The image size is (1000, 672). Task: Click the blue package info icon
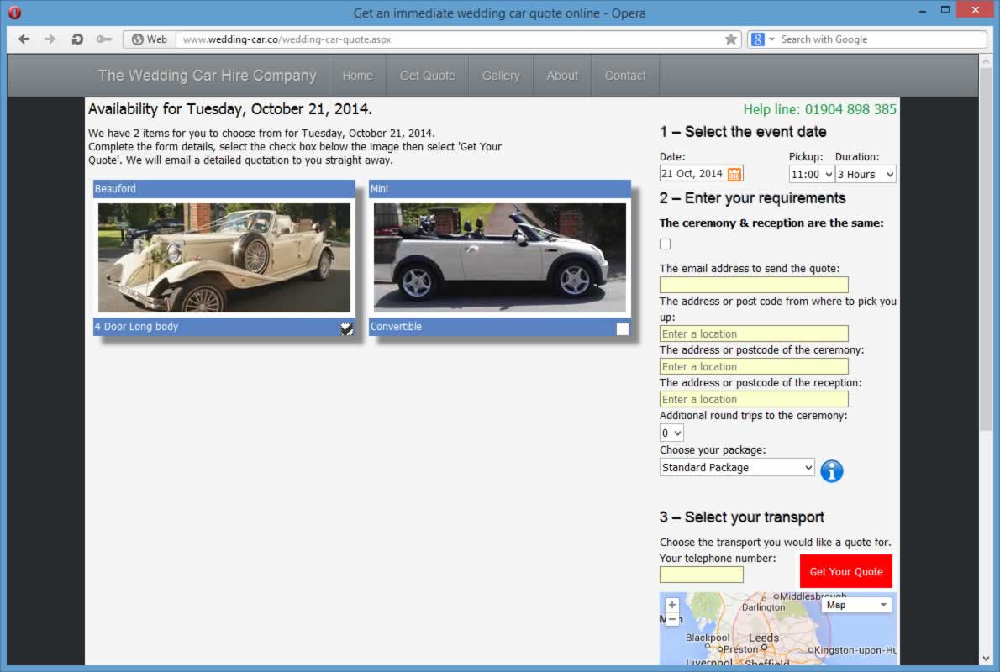(x=831, y=471)
